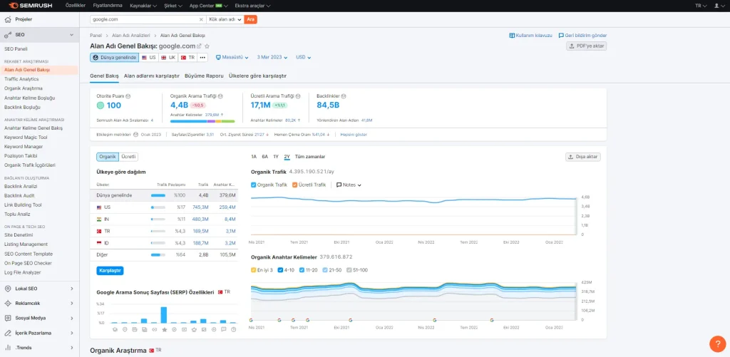
Task: Click Hepsini göster link
Action: [354, 135]
